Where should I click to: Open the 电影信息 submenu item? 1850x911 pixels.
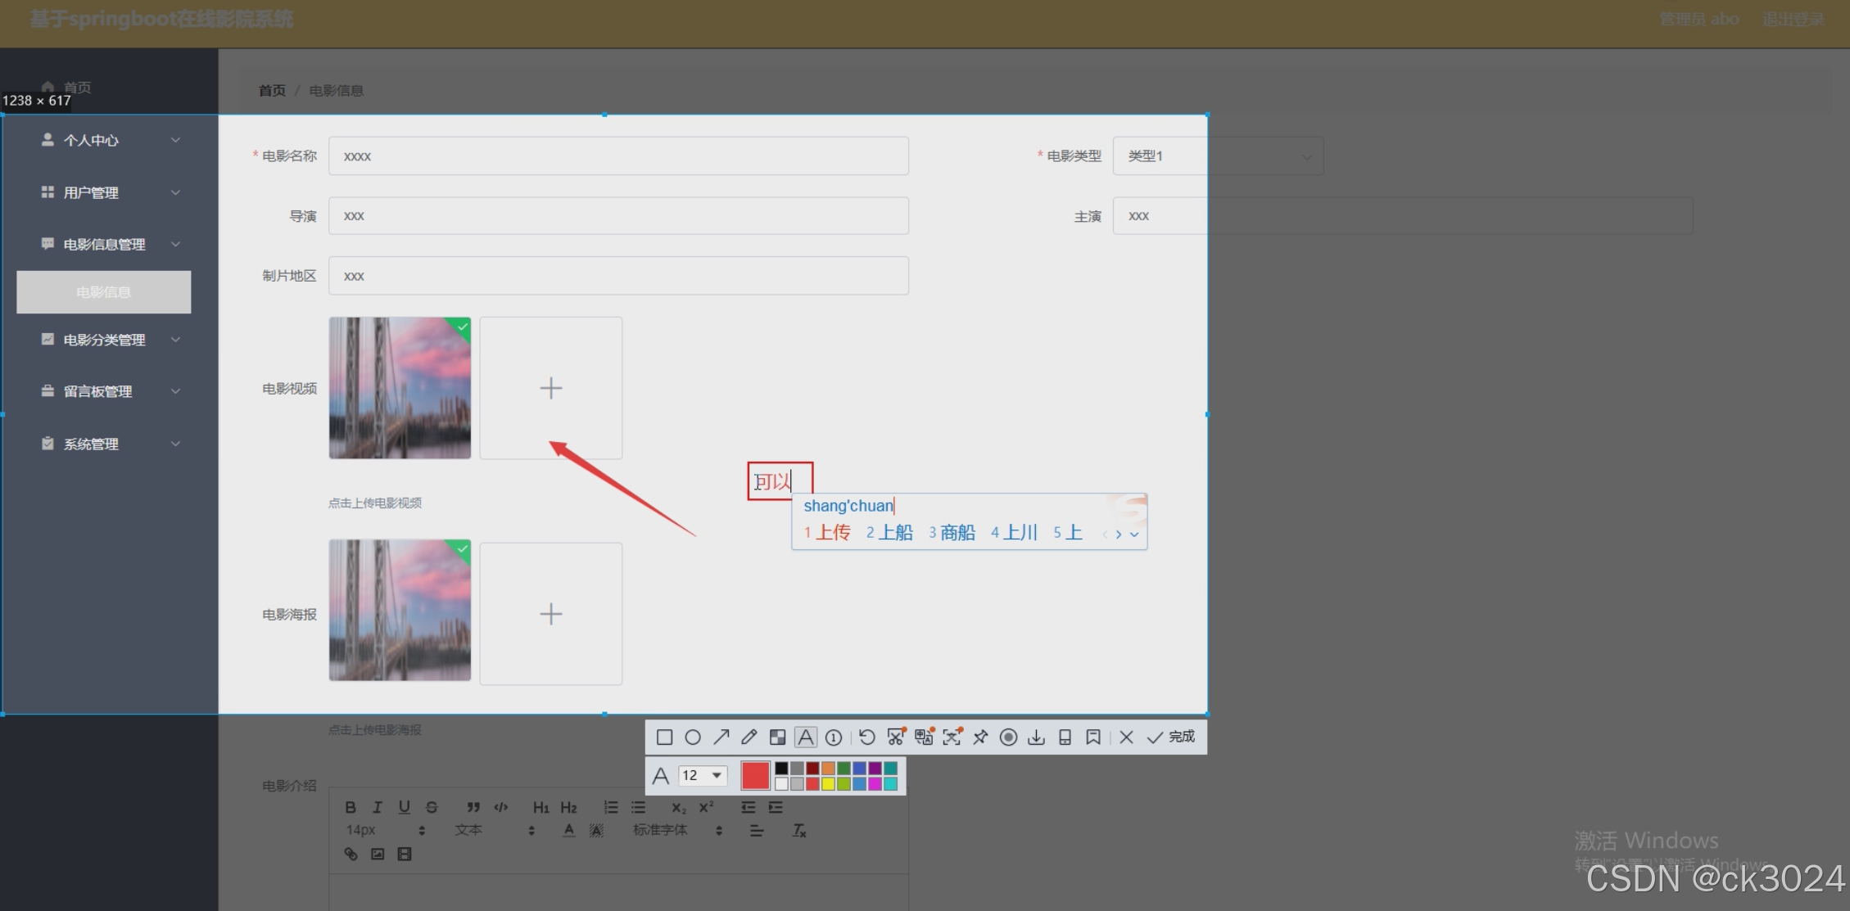(104, 292)
